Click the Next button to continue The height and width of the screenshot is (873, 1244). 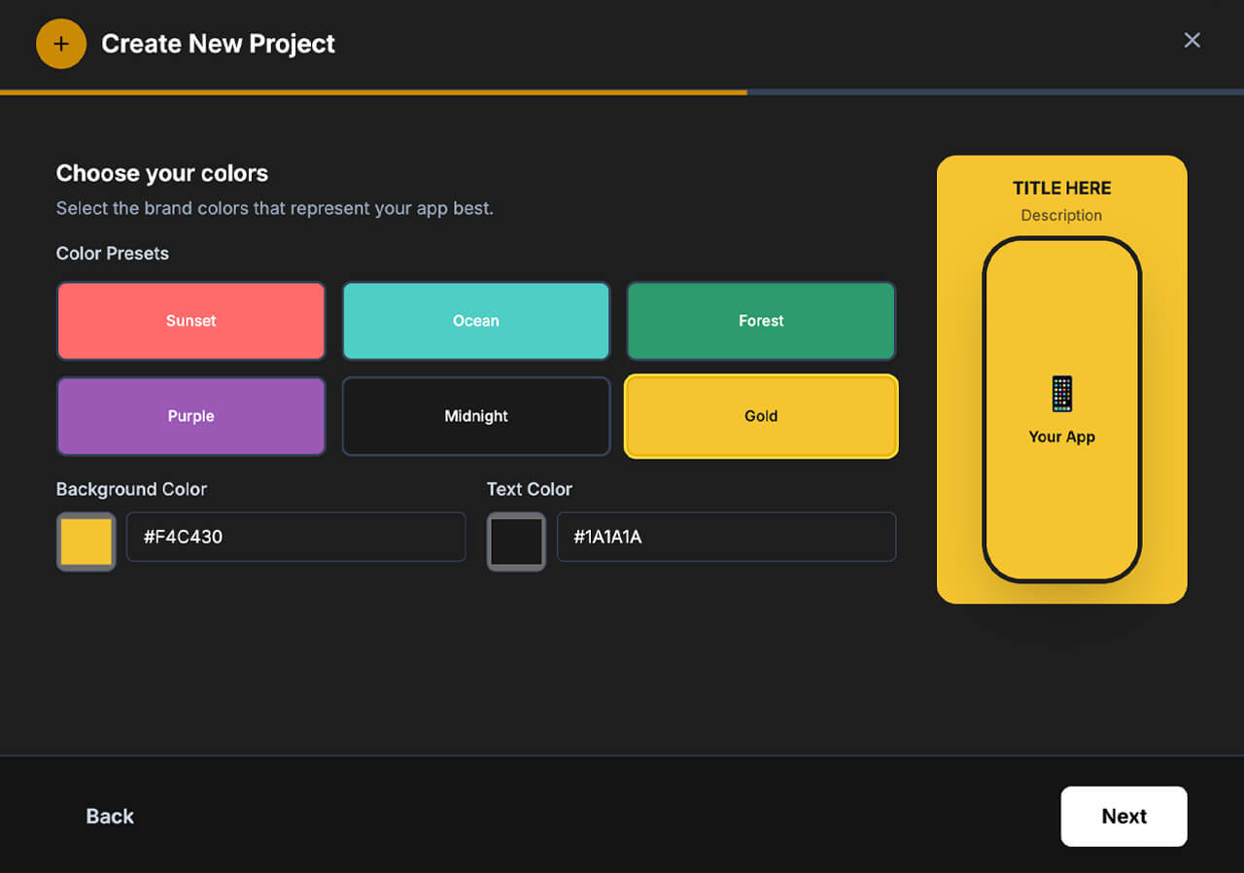click(x=1123, y=817)
